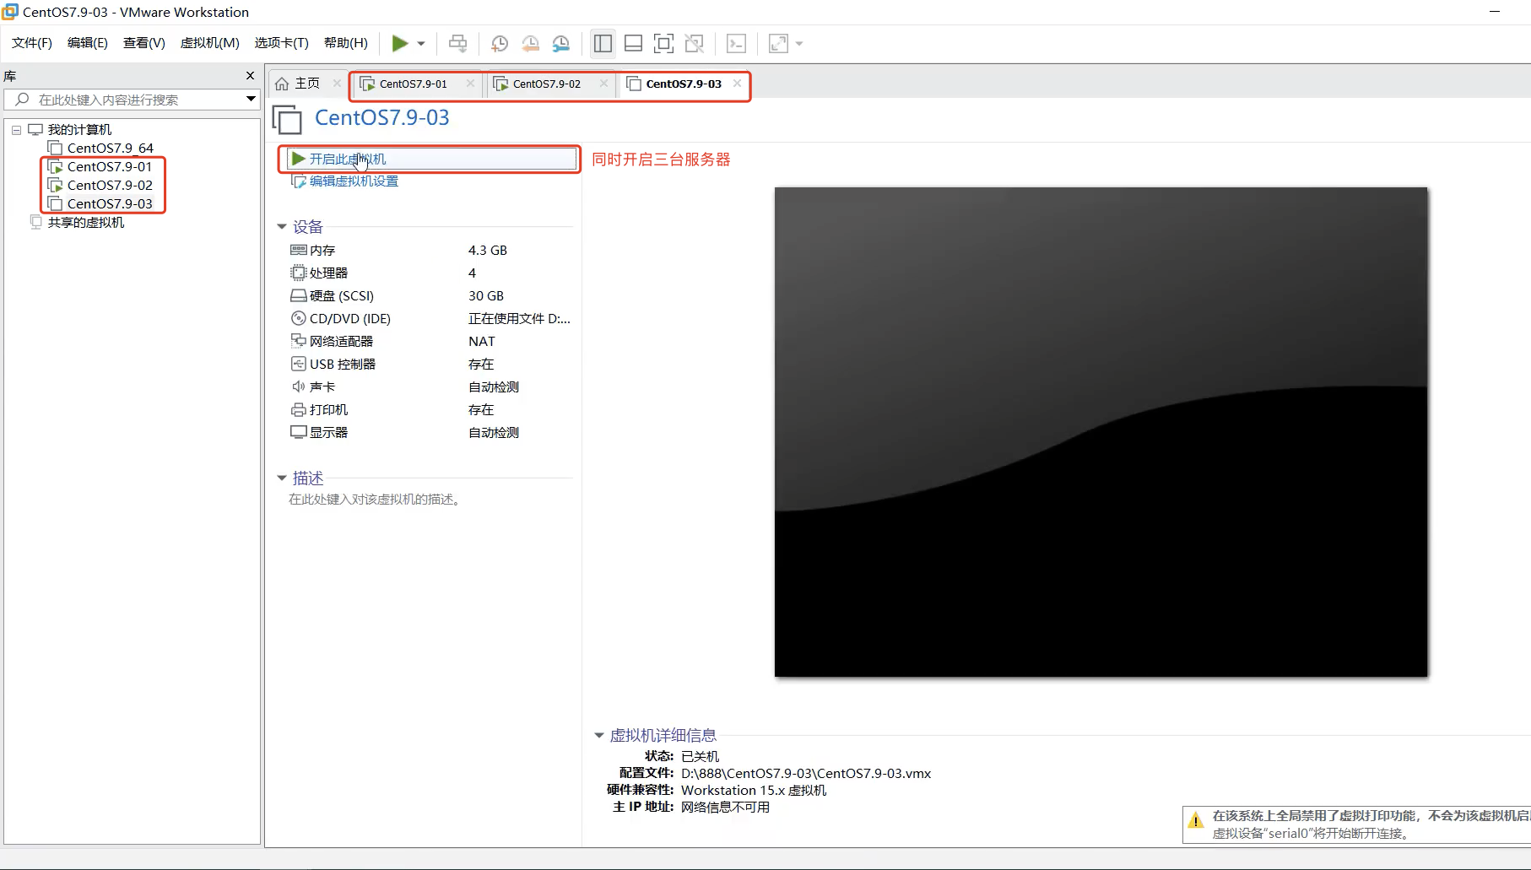Screen dimensions: 1531x870
Task: Switch to the 主页 home tab
Action: (x=299, y=84)
